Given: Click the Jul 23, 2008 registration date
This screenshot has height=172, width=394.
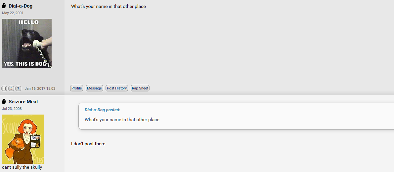Looking at the screenshot, I should (x=12, y=109).
